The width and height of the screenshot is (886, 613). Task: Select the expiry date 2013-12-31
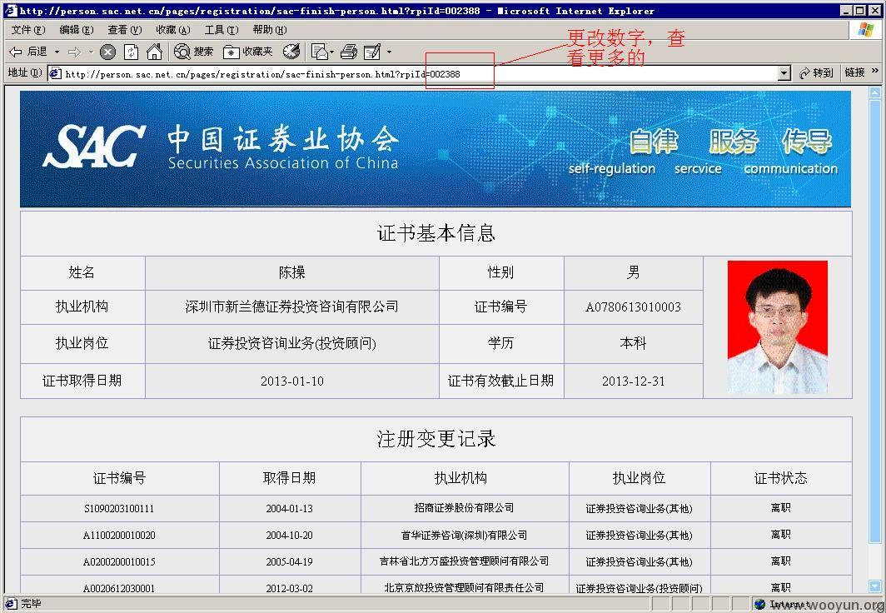tap(633, 381)
